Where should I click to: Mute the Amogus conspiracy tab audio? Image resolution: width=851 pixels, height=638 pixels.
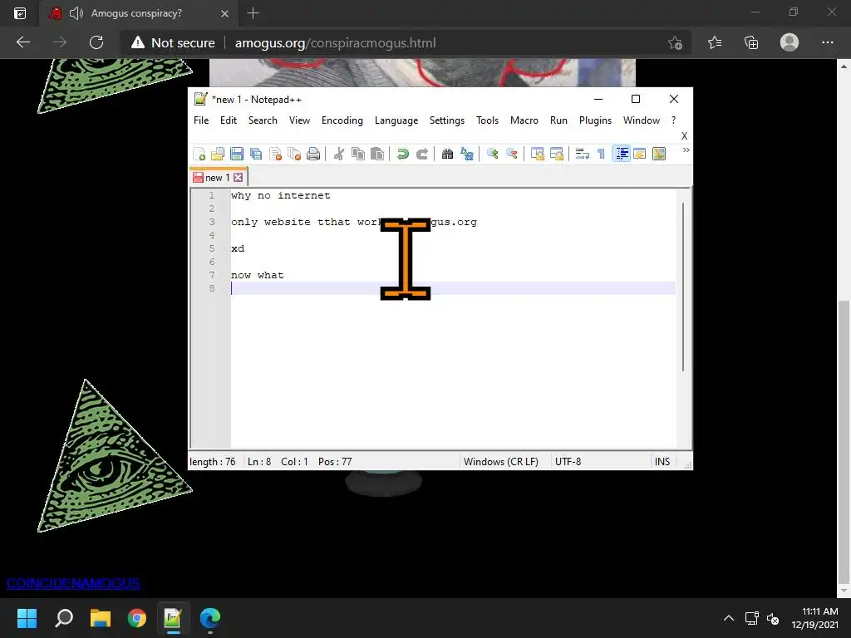pos(76,13)
